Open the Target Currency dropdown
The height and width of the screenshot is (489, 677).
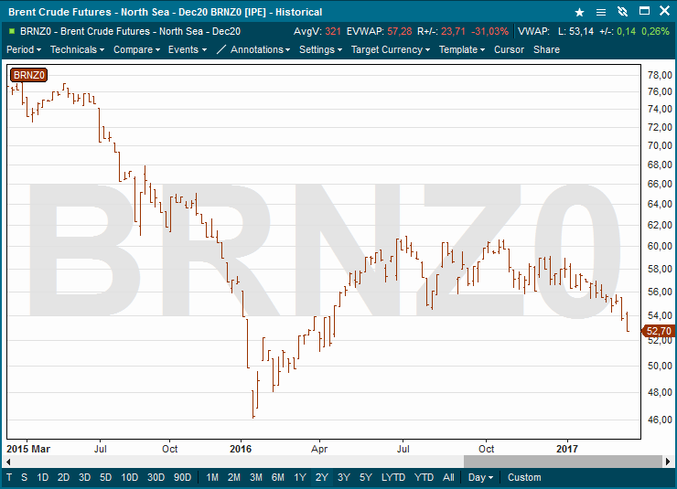[x=391, y=49]
